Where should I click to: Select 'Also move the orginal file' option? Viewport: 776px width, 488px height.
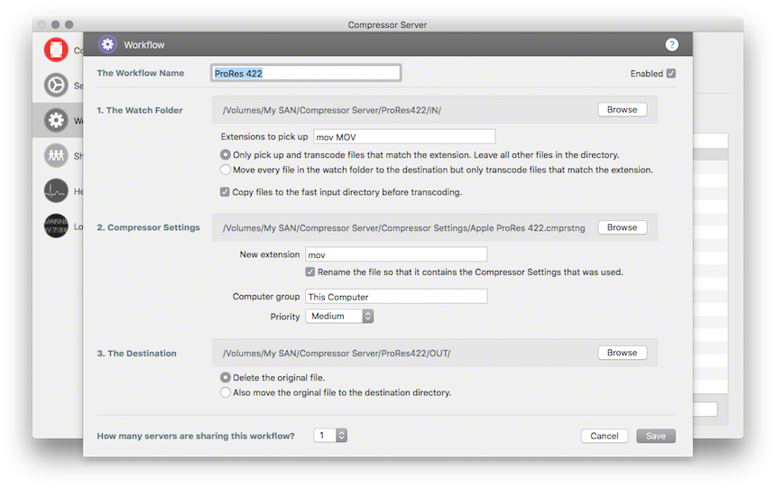click(x=226, y=392)
